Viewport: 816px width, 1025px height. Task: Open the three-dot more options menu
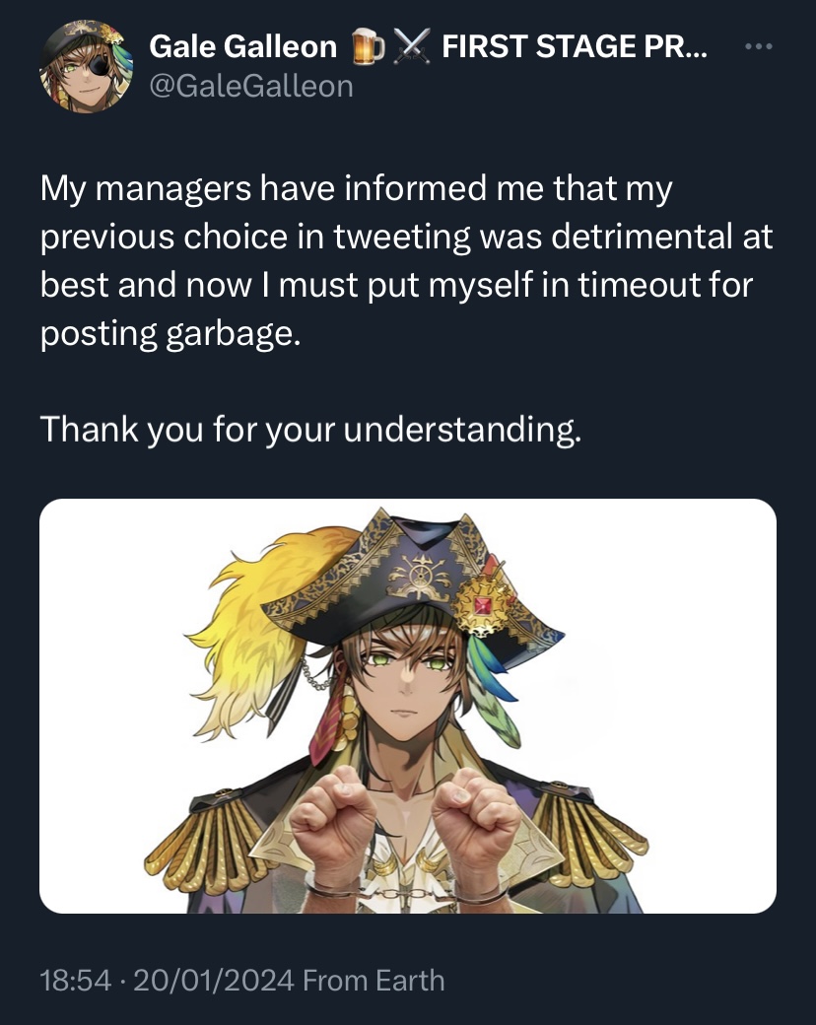click(x=759, y=46)
